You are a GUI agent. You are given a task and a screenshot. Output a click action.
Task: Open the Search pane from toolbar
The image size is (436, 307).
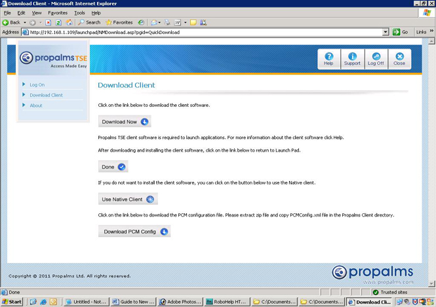pyautogui.click(x=89, y=22)
